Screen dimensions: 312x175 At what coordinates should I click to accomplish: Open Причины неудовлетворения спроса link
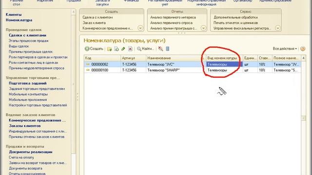37,68
